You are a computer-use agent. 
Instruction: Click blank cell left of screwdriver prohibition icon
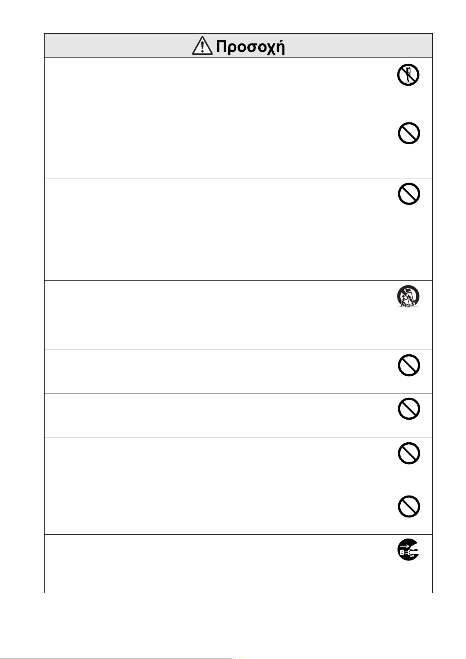click(x=215, y=87)
